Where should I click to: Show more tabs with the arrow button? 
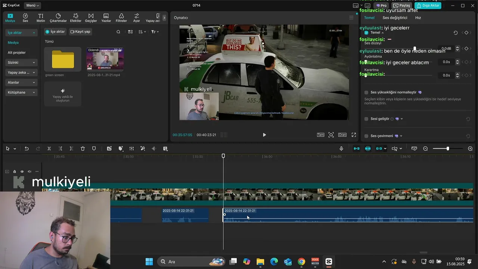click(x=164, y=18)
